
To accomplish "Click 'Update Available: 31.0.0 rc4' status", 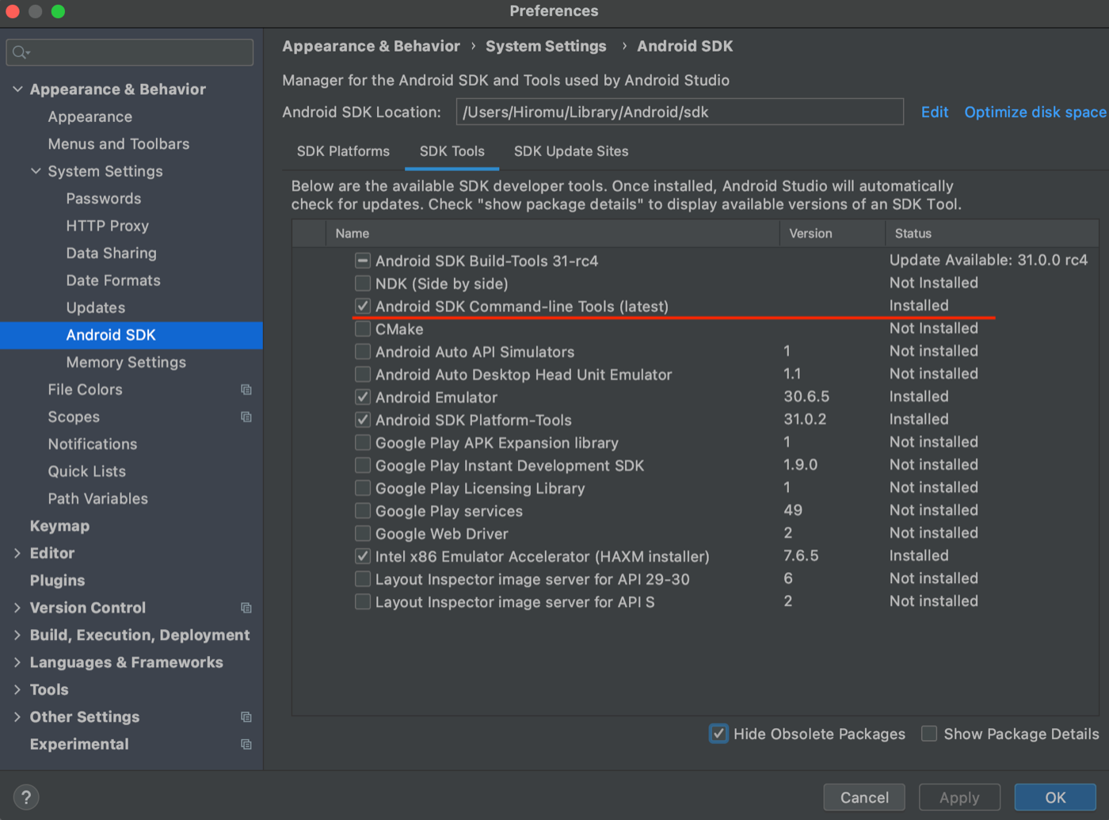I will [989, 260].
